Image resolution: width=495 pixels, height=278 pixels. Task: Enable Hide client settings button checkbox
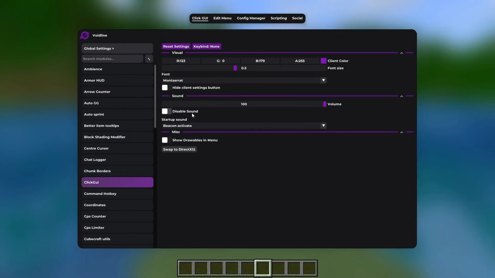pos(165,88)
